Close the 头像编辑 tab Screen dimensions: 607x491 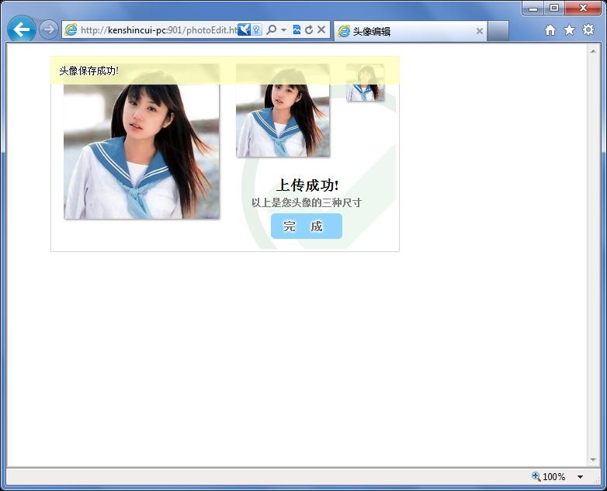pos(479,31)
